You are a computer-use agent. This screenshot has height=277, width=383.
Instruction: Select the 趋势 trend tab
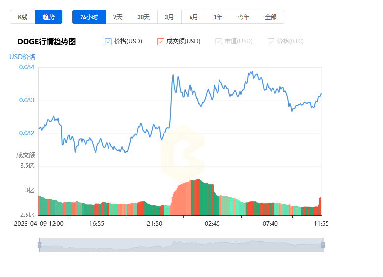pos(49,17)
